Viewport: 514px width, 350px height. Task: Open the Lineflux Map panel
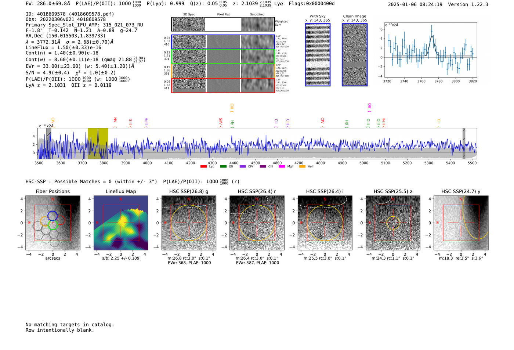pos(121,223)
